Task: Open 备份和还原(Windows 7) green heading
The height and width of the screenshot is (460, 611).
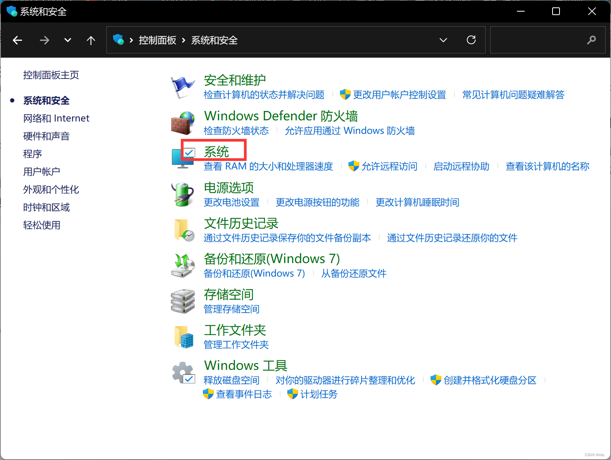Action: [272, 258]
